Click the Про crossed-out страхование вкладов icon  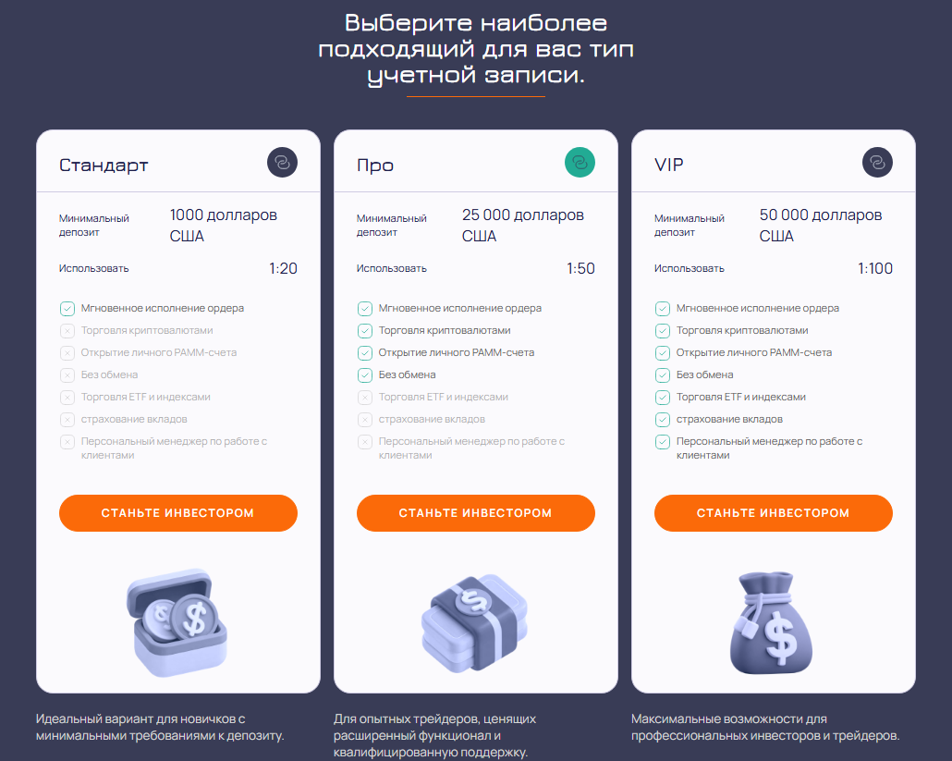pyautogui.click(x=365, y=419)
